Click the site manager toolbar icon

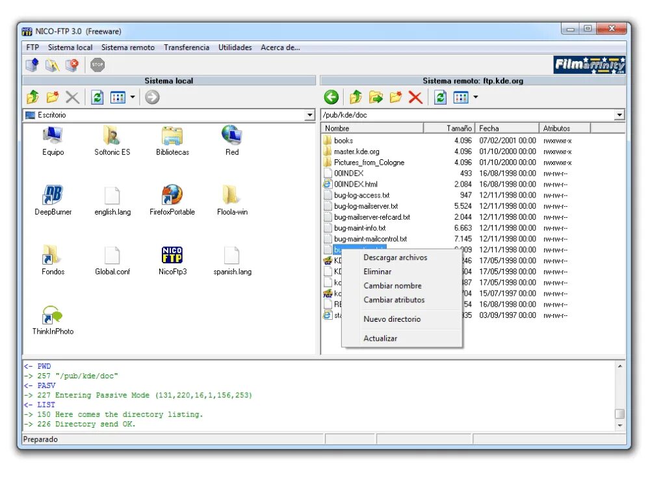click(52, 65)
